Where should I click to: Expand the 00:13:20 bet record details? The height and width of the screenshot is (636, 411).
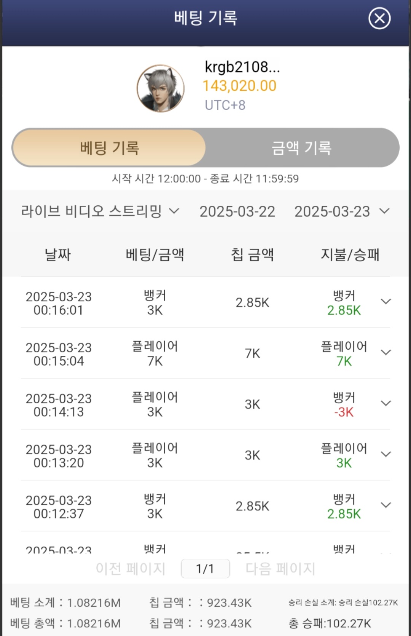tap(386, 455)
